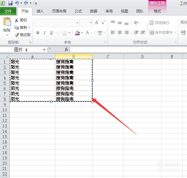Open Customize Quick Access Toolbar dropdown

(x=36, y=3)
